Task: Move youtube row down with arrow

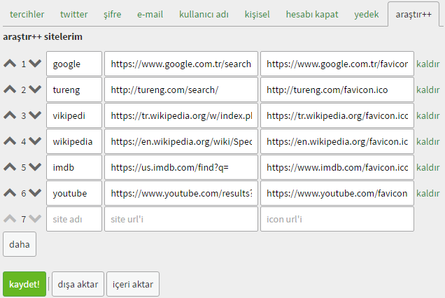Action: point(35,193)
